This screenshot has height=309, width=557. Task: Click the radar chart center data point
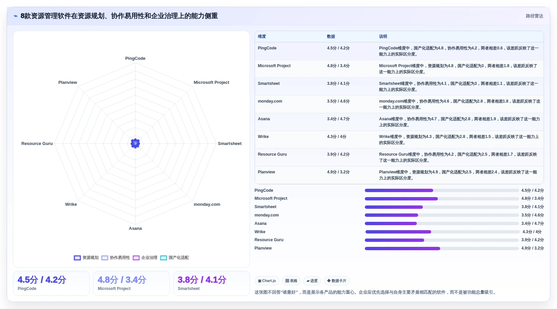135,144
